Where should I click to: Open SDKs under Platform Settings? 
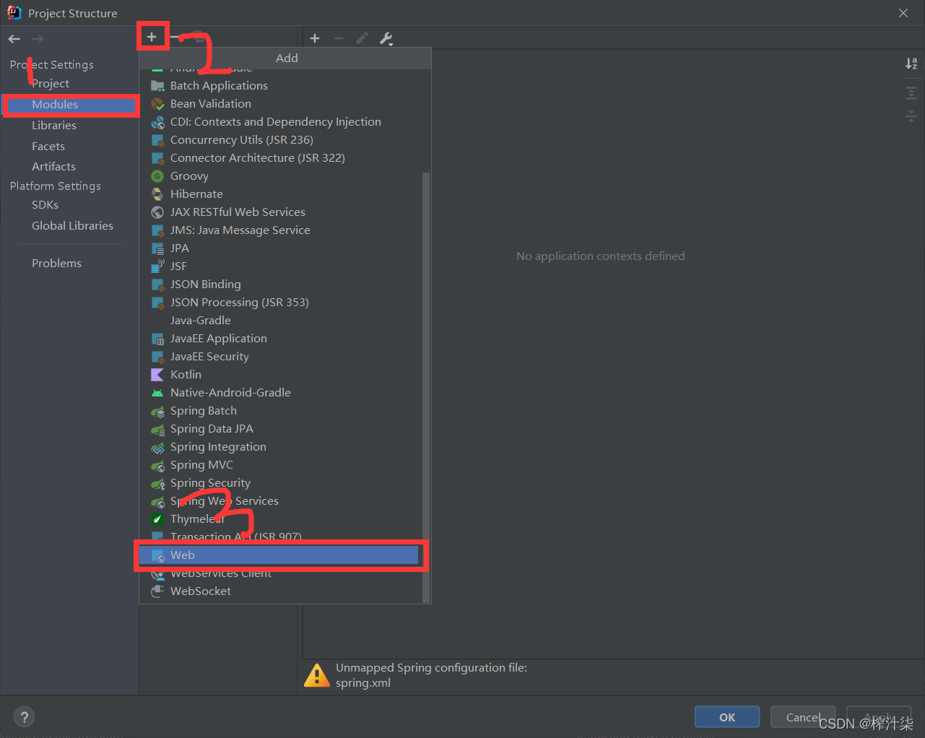(x=45, y=205)
